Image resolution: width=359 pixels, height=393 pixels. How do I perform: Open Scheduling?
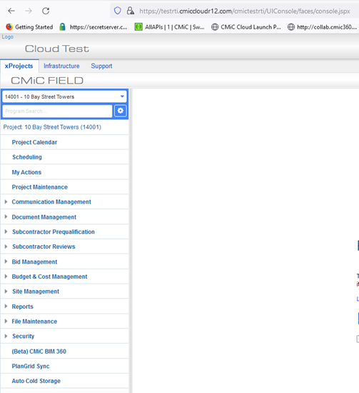27,157
